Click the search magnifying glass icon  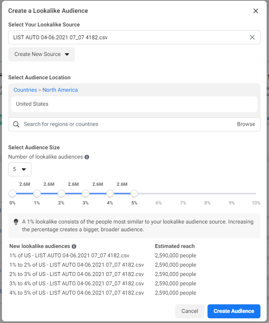pos(16,124)
